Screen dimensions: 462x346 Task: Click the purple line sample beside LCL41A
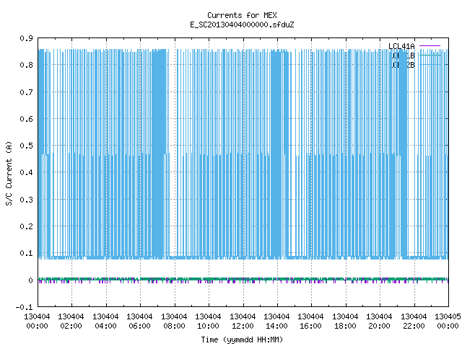coord(430,46)
